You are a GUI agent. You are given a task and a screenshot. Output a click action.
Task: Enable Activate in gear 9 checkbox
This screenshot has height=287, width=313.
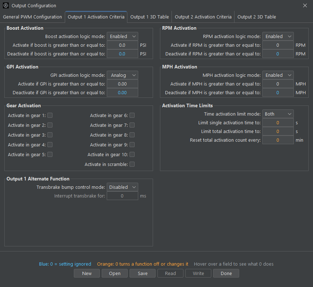coord(132,145)
